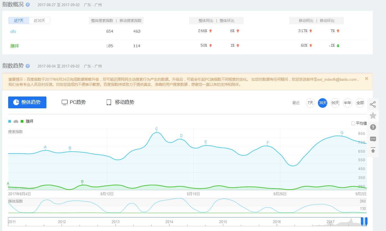Click 2014 on the bottom timeline
The height and width of the screenshot is (231, 386).
pos(169,222)
